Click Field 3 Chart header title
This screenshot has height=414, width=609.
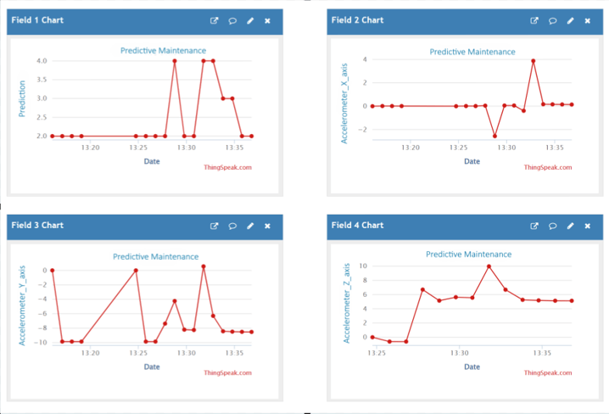37,226
